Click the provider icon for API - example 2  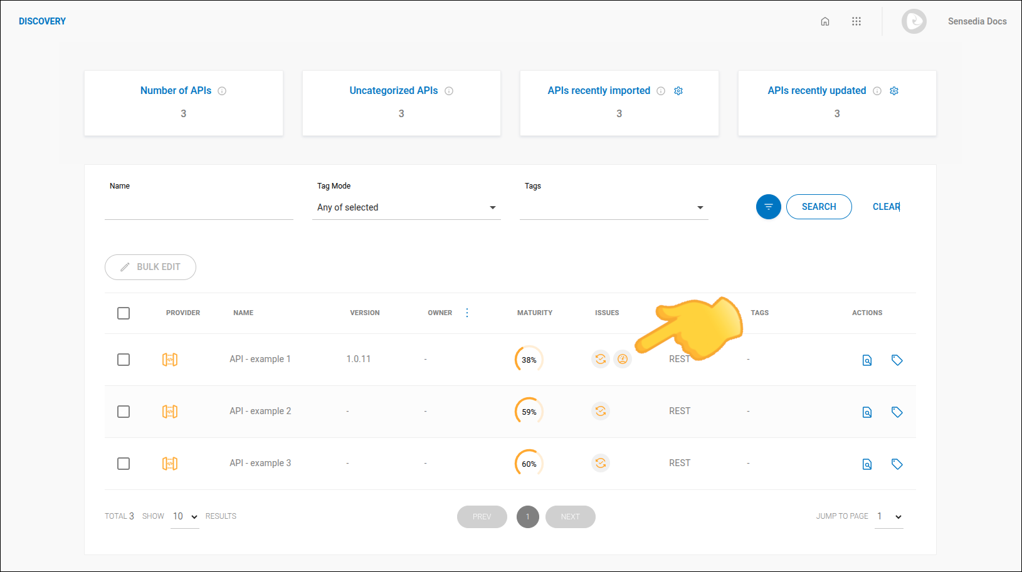pyautogui.click(x=169, y=412)
